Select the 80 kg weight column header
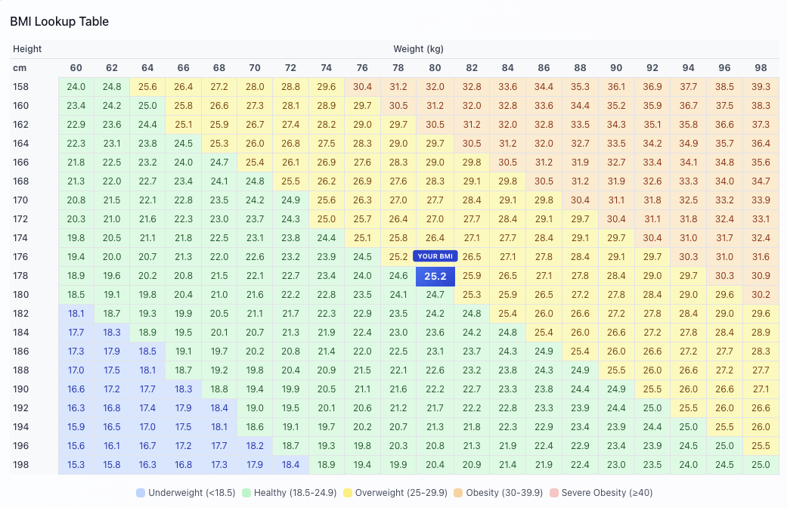This screenshot has height=508, width=787. (x=434, y=67)
